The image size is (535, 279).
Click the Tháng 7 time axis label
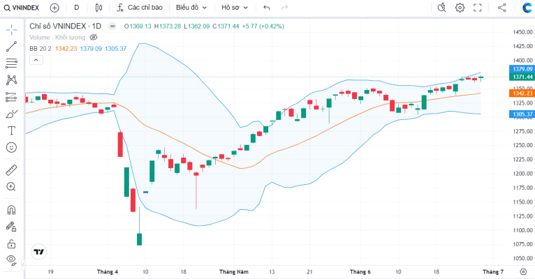[493, 272]
